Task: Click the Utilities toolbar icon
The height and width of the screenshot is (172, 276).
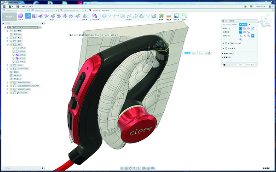Action: click(x=95, y=16)
